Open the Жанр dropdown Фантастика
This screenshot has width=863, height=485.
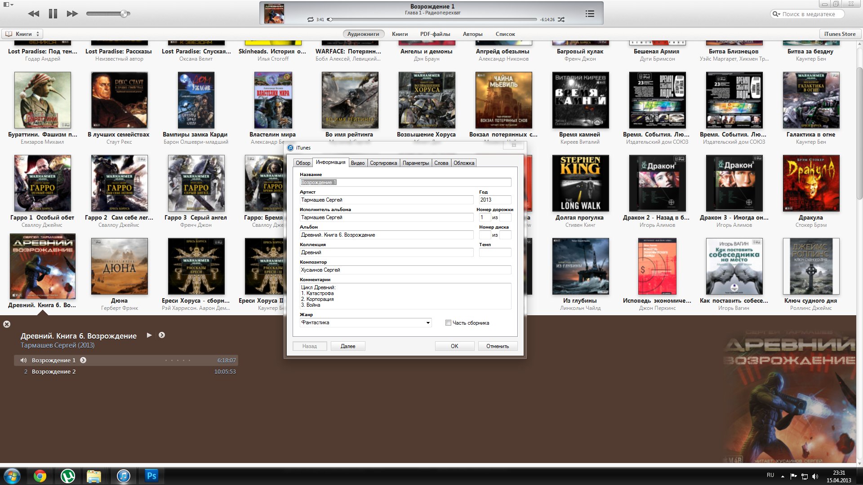pos(366,322)
